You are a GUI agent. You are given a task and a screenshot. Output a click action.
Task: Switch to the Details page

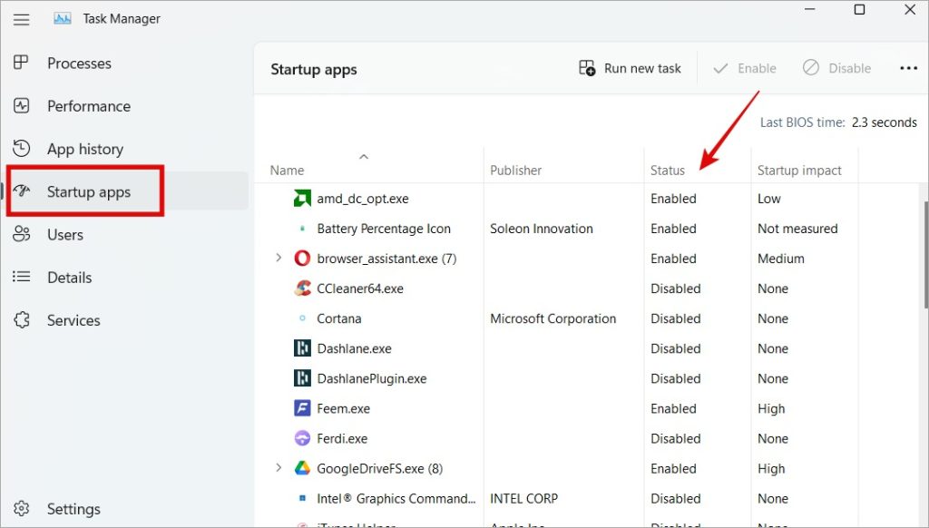pyautogui.click(x=69, y=278)
